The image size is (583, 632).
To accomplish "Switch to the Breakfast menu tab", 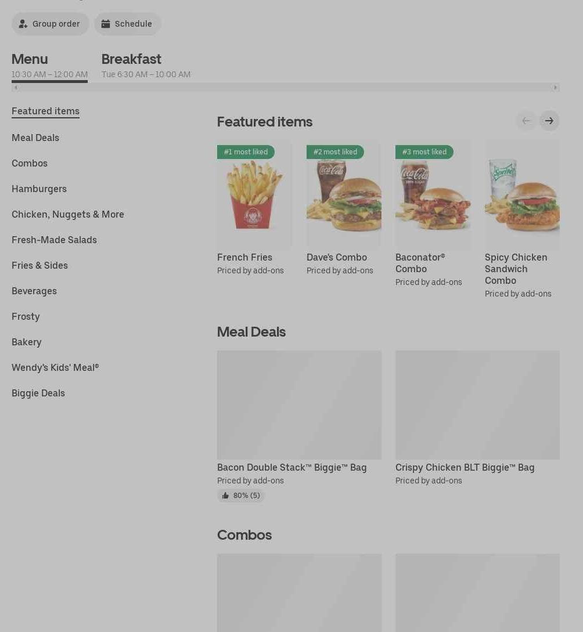I will click(x=146, y=66).
